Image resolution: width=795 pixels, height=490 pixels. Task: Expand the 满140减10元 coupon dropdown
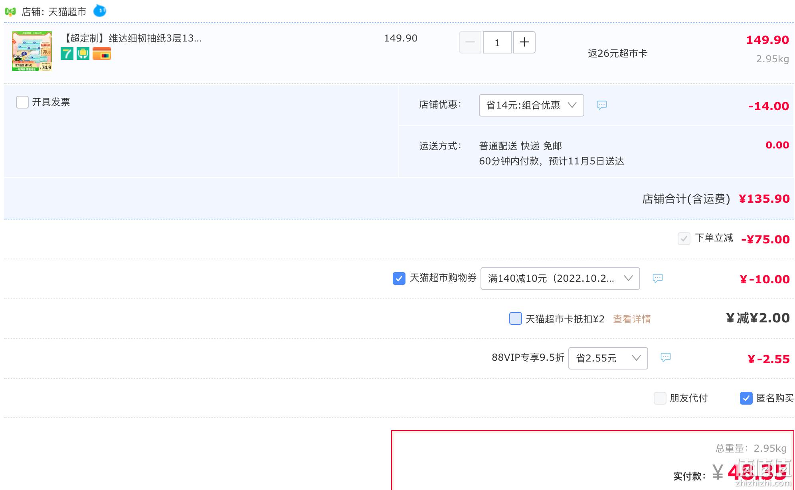point(560,279)
